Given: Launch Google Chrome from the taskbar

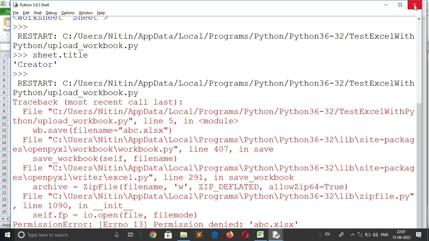Looking at the screenshot, I should coord(152,235).
